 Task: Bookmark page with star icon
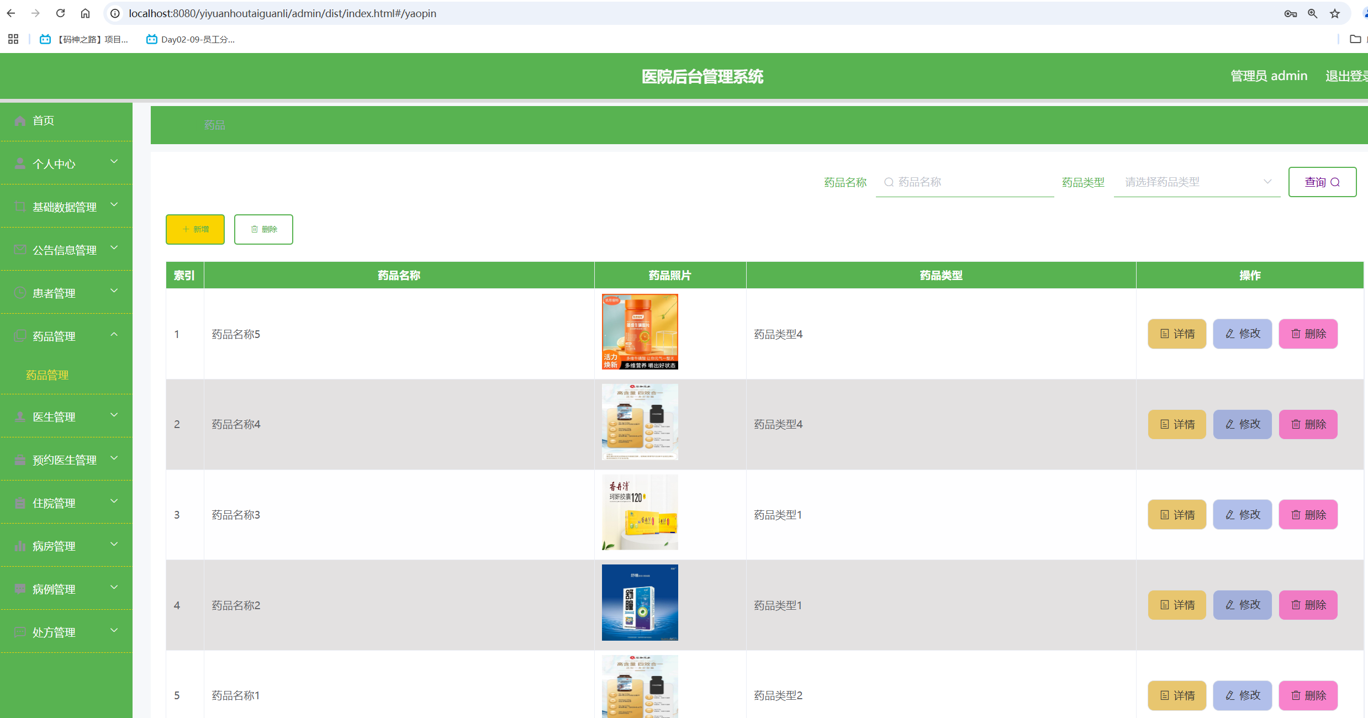click(x=1335, y=13)
